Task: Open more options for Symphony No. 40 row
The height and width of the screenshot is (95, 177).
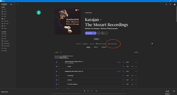Action: coord(136,71)
